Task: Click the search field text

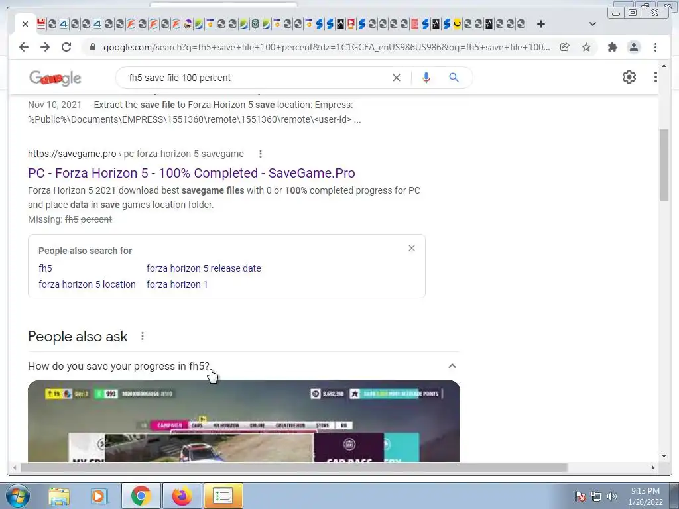Action: point(180,78)
